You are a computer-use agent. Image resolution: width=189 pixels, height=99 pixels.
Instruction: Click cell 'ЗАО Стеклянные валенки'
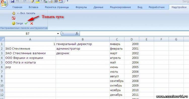30,53
